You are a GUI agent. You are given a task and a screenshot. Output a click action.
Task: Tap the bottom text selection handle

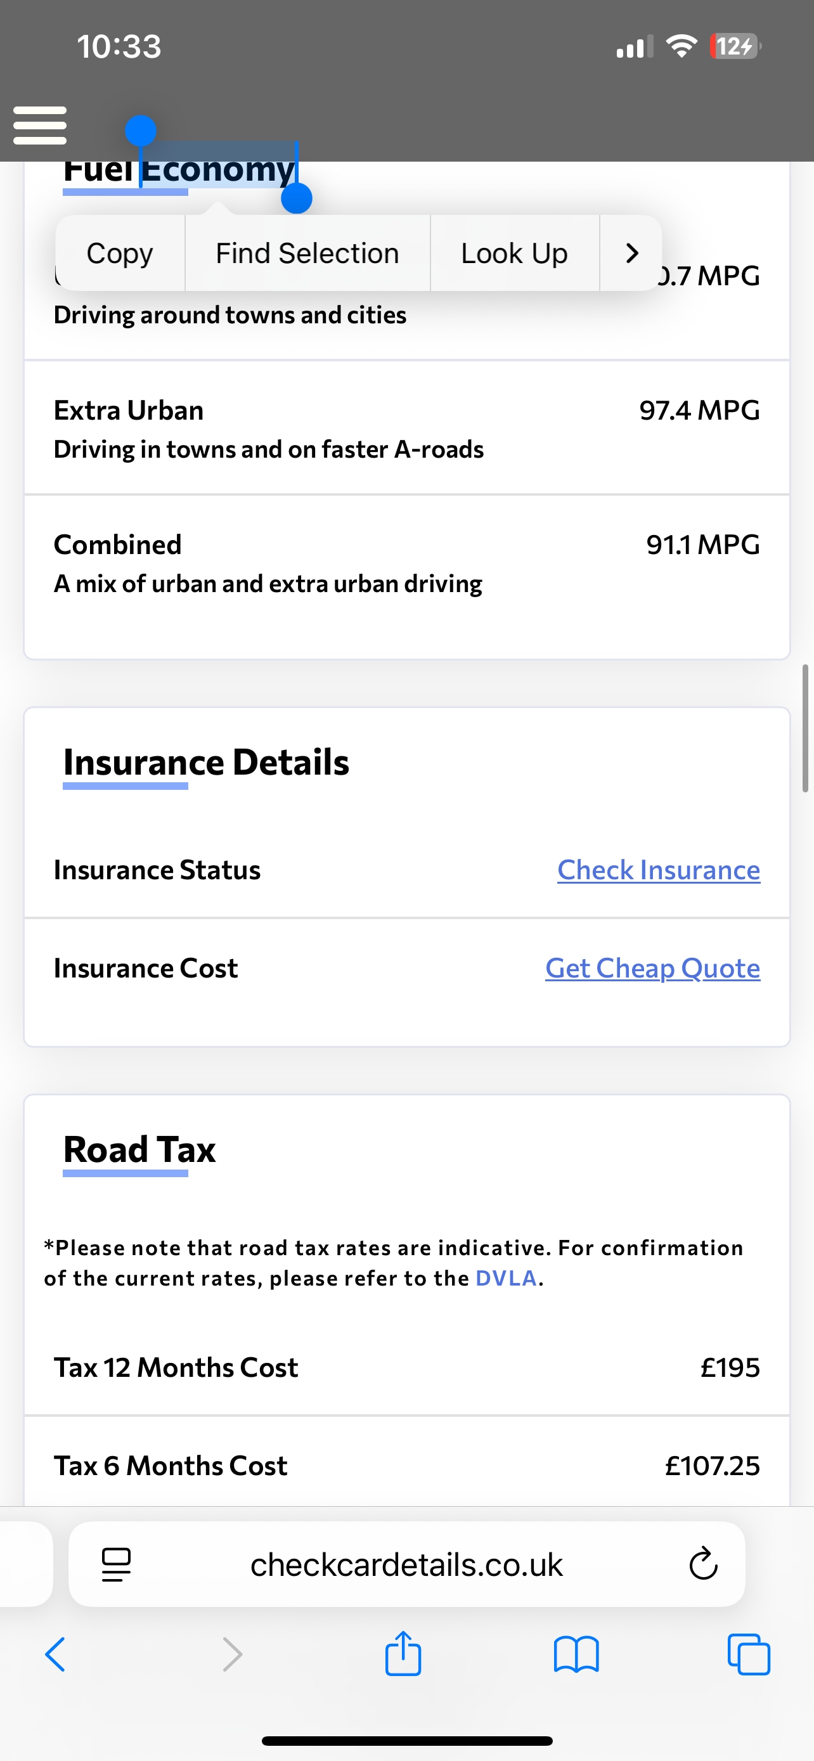pyautogui.click(x=297, y=198)
